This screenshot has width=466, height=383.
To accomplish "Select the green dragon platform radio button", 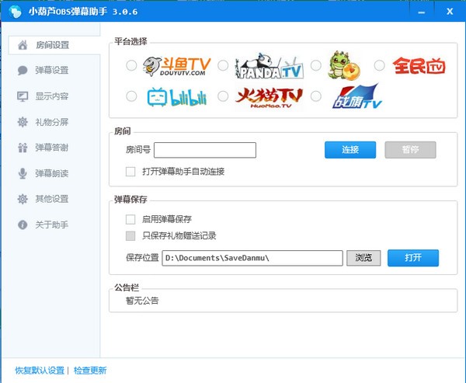I will pyautogui.click(x=316, y=65).
